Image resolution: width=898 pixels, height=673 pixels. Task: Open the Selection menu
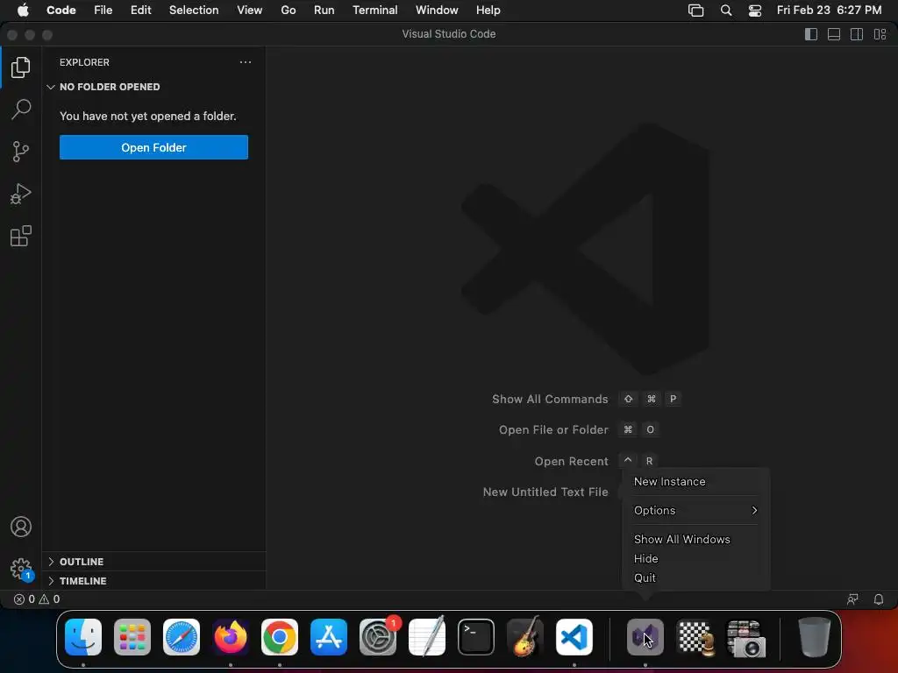194,11
